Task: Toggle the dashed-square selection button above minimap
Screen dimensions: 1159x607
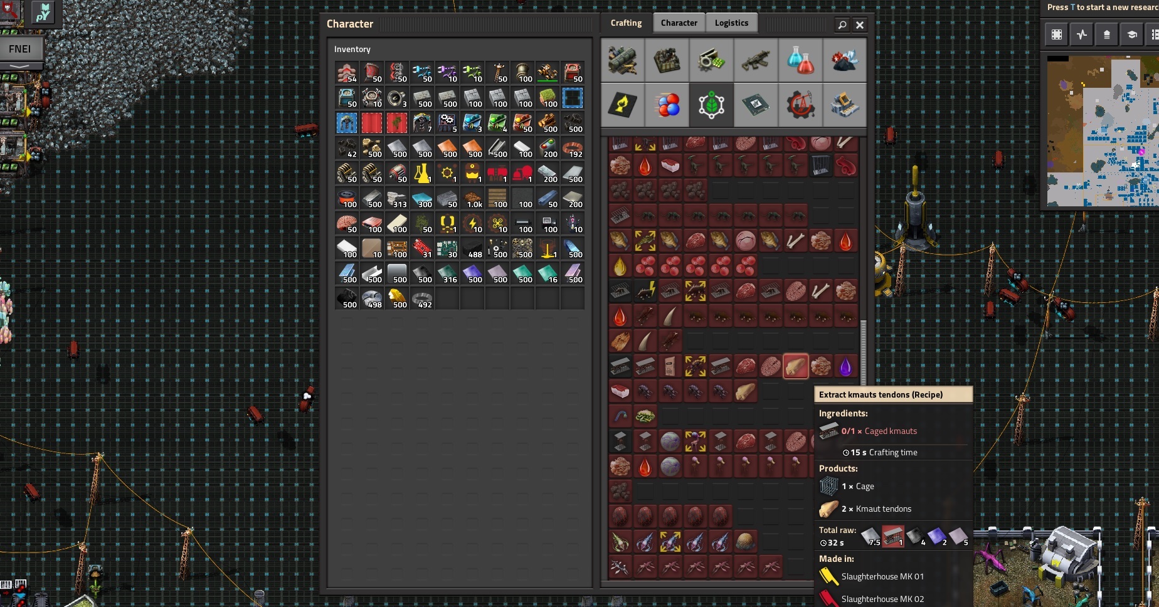Action: pyautogui.click(x=1057, y=34)
